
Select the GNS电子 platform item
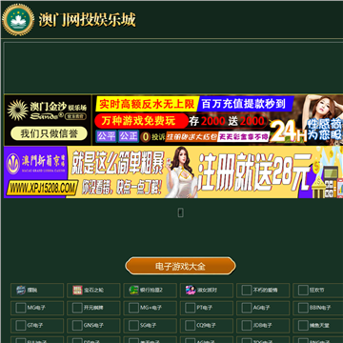pyautogui.click(x=93, y=326)
